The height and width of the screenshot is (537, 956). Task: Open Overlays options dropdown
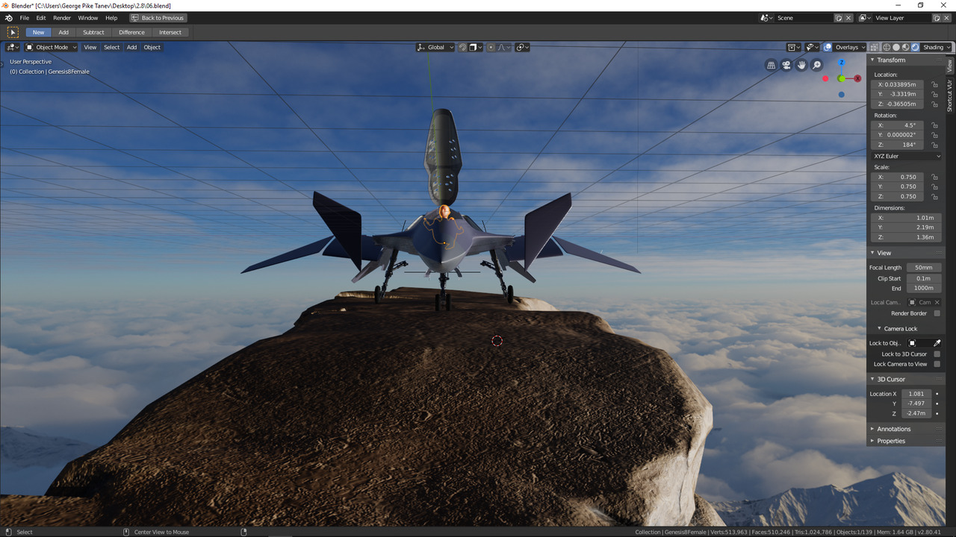[850, 47]
